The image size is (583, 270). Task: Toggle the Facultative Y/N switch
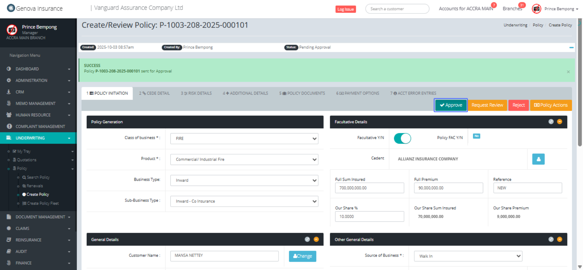(x=402, y=138)
